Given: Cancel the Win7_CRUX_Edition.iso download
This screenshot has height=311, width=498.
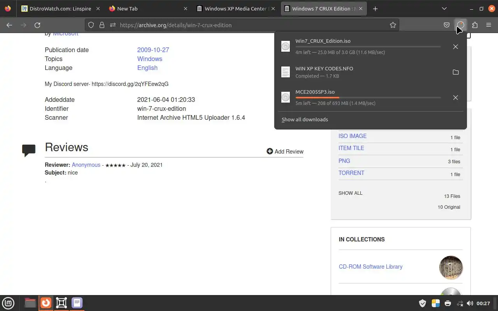Looking at the screenshot, I should pyautogui.click(x=456, y=47).
